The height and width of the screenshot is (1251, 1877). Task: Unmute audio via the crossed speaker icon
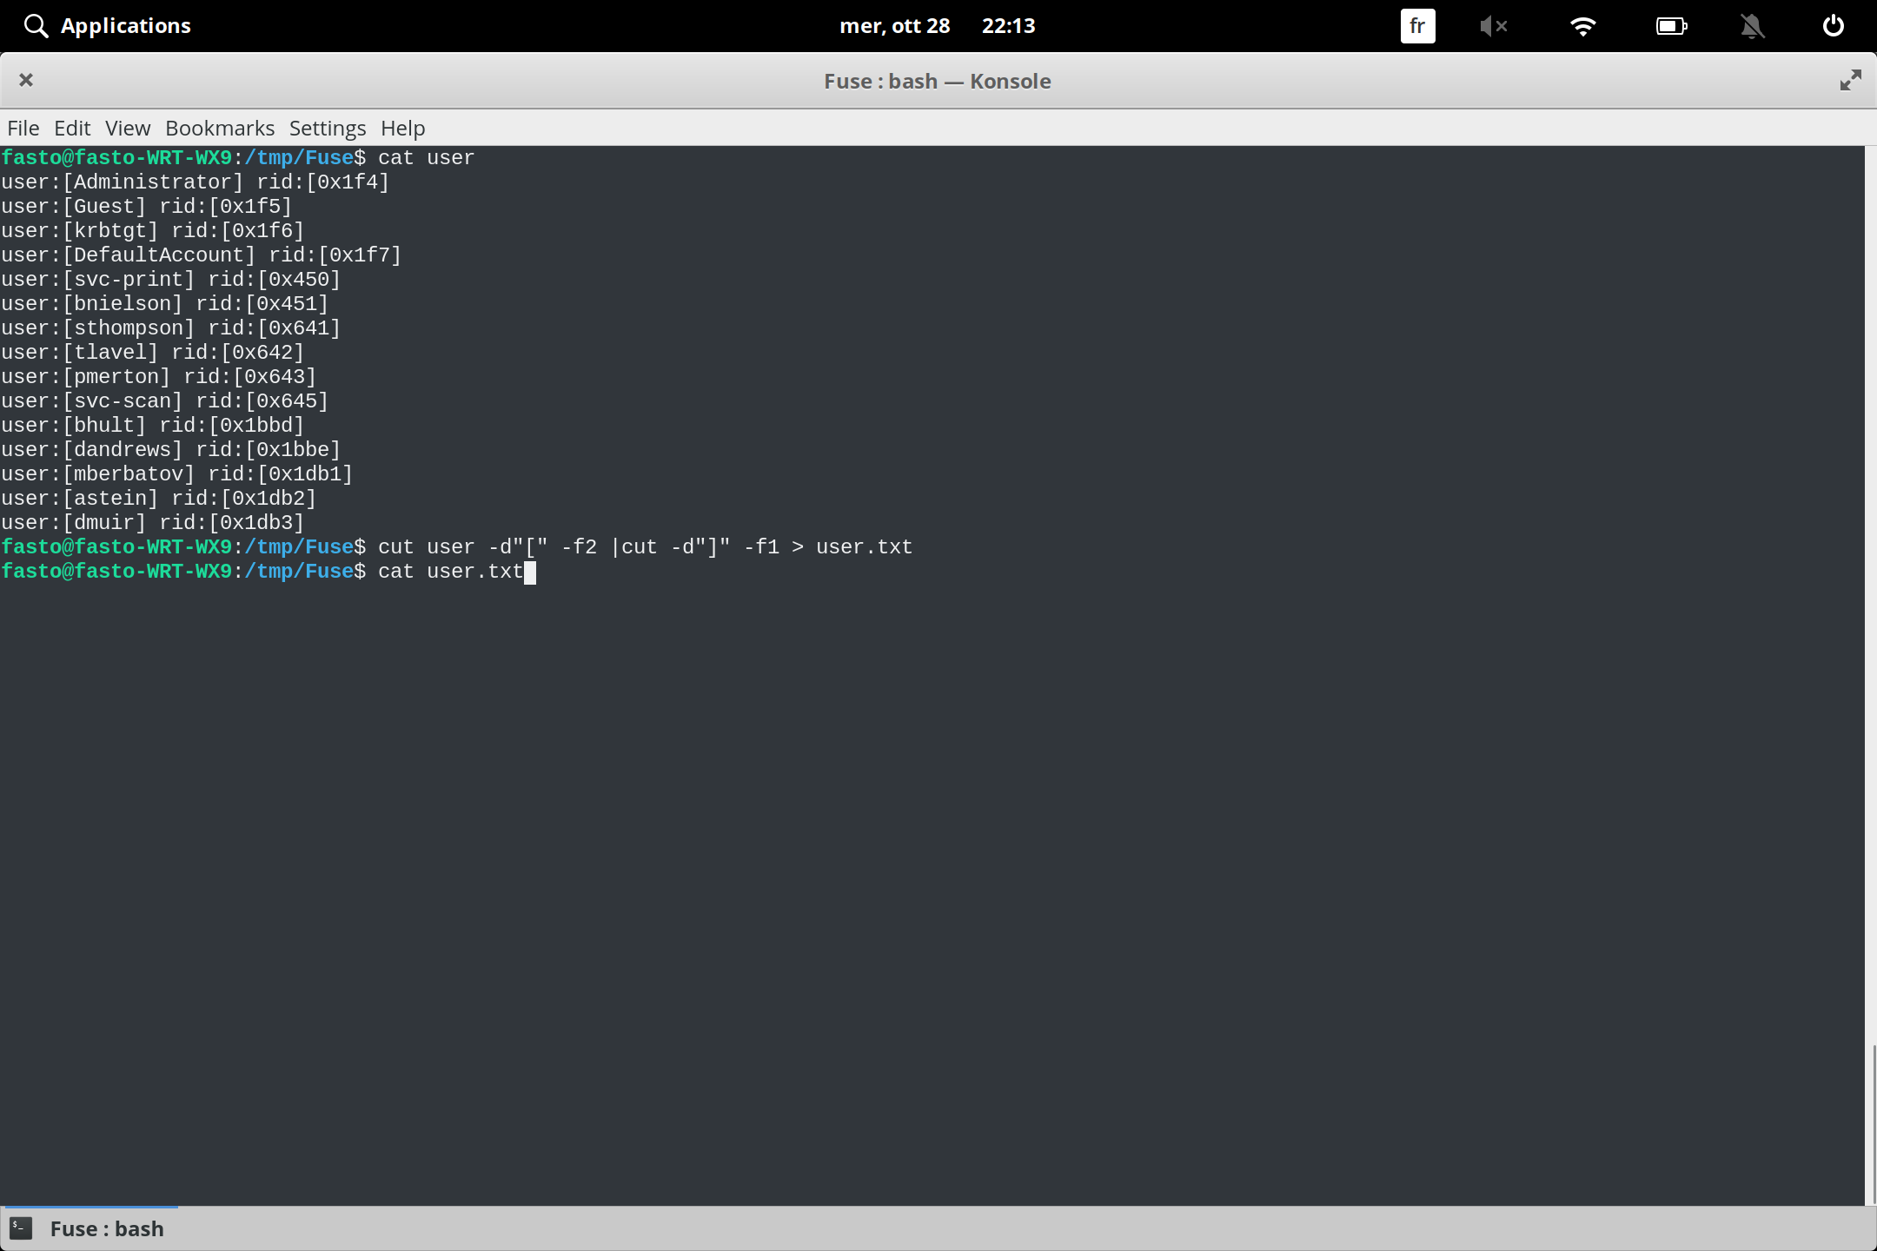pos(1495,25)
